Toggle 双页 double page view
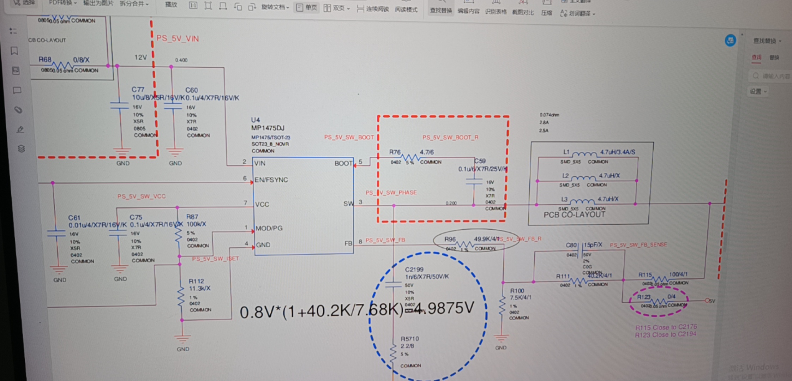The image size is (792, 381). [336, 8]
